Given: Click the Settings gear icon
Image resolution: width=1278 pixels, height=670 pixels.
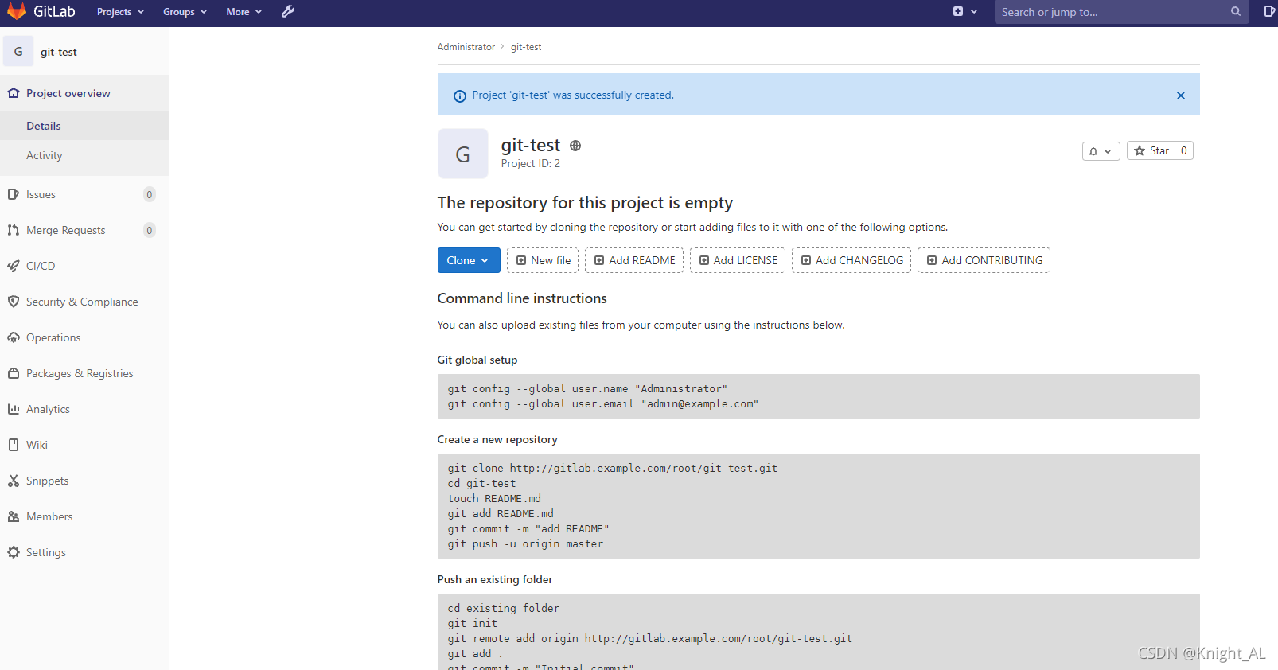Looking at the screenshot, I should [14, 552].
